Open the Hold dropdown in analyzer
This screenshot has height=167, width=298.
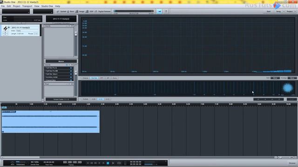click(x=275, y=78)
